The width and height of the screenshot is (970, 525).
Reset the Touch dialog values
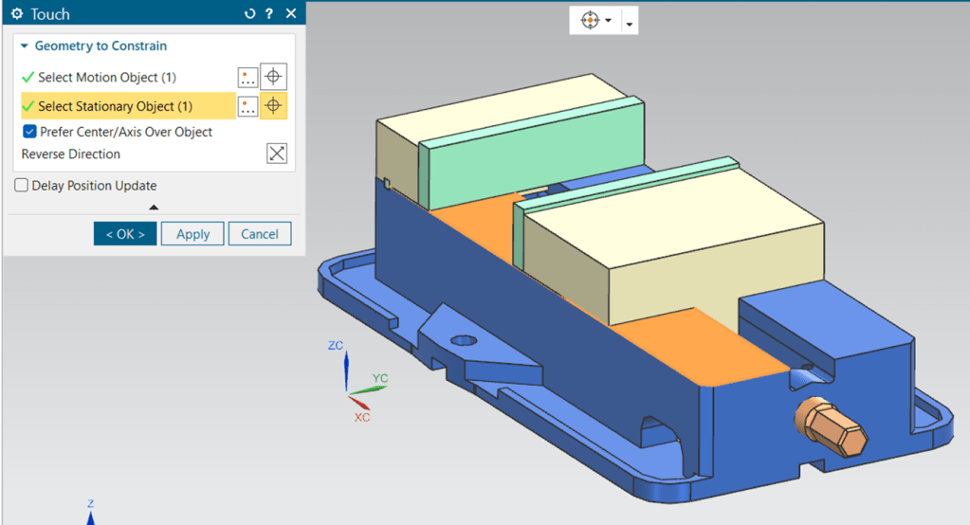coord(249,14)
